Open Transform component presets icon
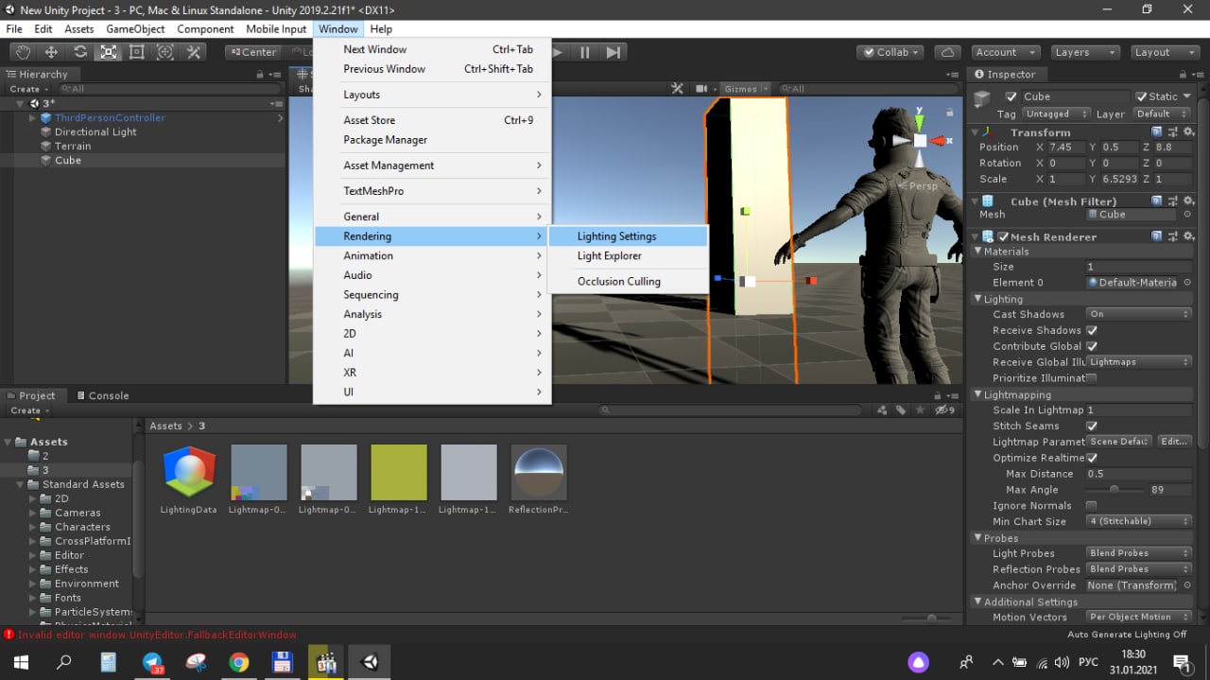This screenshot has width=1210, height=680. pyautogui.click(x=1172, y=132)
